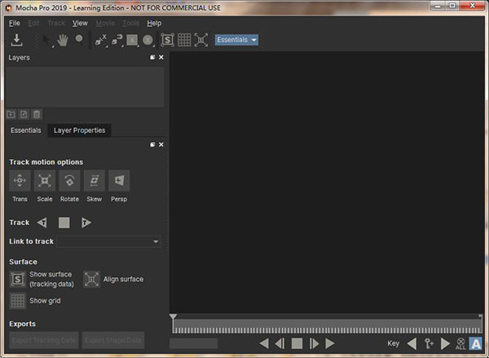Screen dimensions: 489x358
Task: Click the playhead marker on timeline
Action: [173, 316]
